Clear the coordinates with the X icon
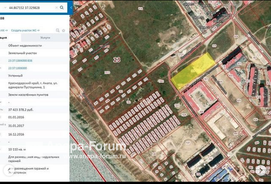Viewport: 271px width, 184px height. (56, 8)
